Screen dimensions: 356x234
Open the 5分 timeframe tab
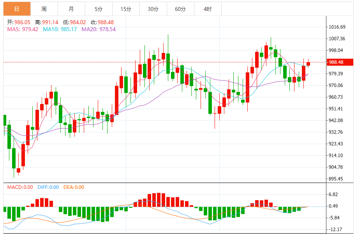pyautogui.click(x=99, y=9)
